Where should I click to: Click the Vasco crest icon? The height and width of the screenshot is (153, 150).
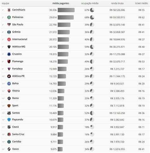tap(9, 149)
